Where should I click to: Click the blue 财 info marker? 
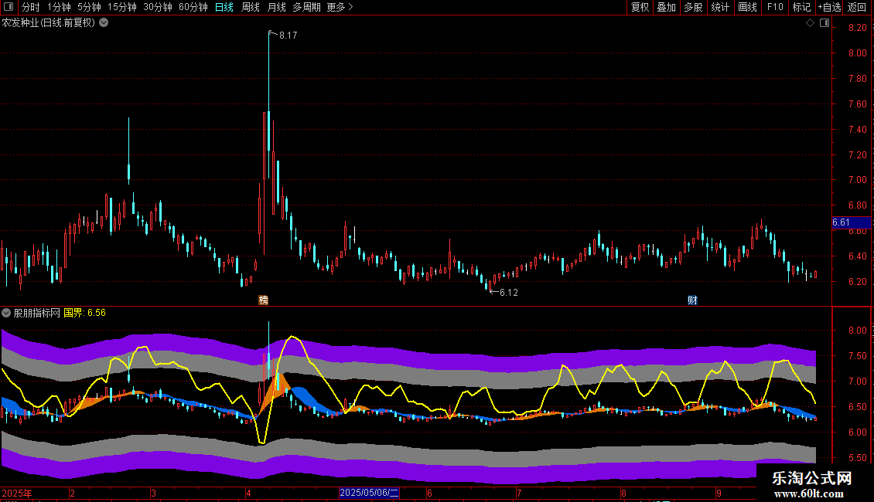click(692, 300)
